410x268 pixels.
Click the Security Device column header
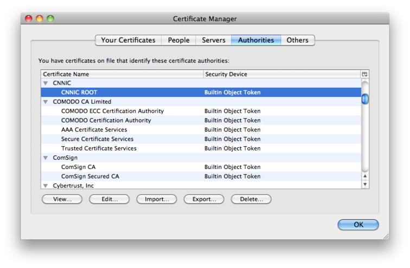coord(281,74)
